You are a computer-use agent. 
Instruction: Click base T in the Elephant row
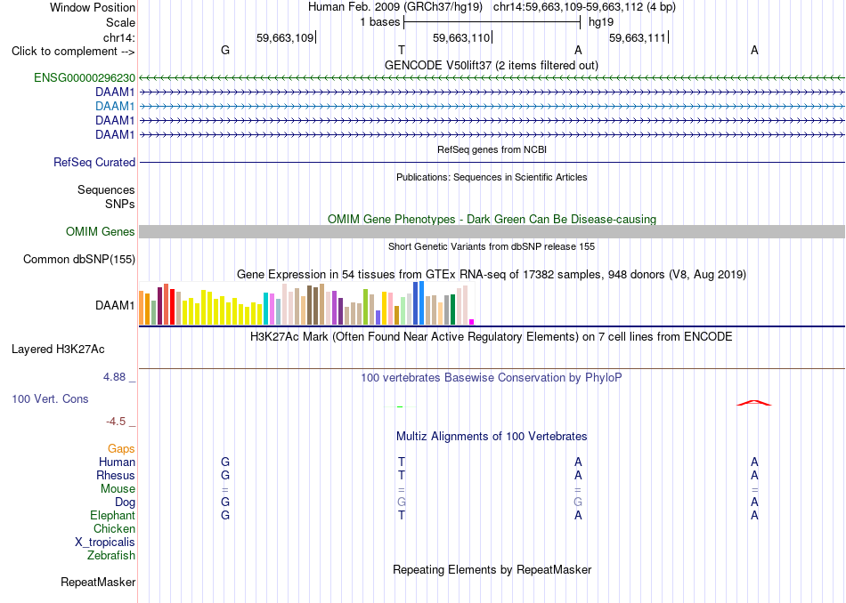coord(402,515)
